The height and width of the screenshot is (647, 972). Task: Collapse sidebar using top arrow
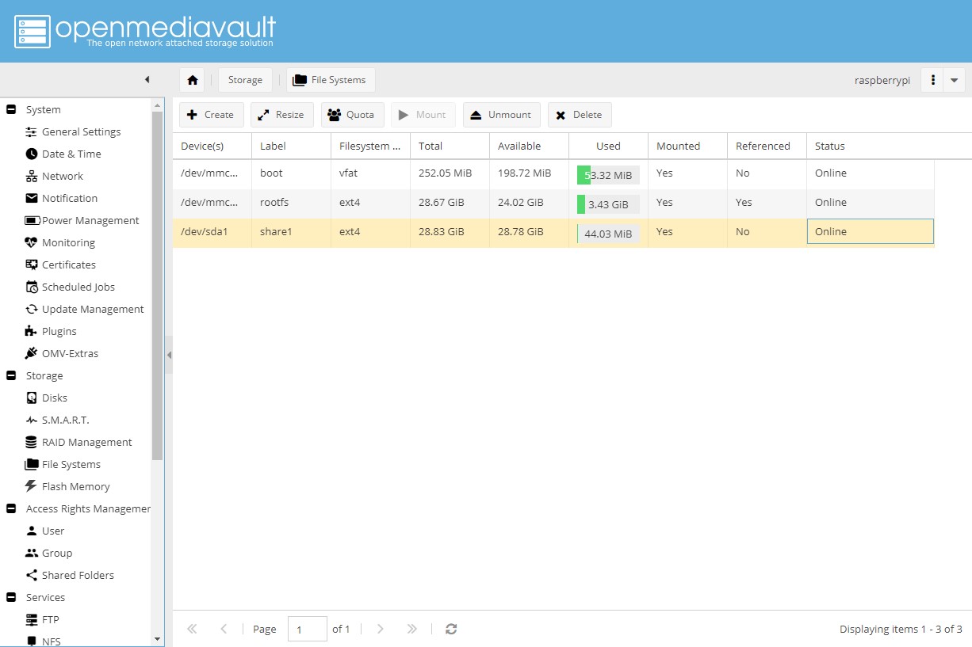tap(147, 79)
